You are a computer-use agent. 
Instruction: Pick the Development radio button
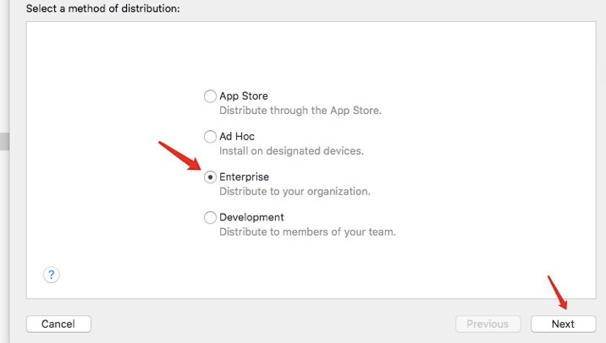[x=210, y=217]
